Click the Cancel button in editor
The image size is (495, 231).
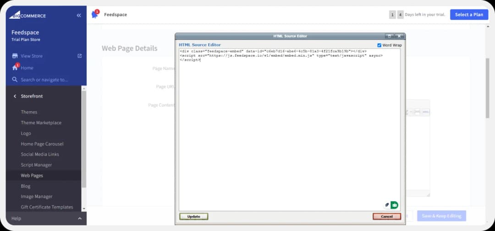(x=387, y=216)
